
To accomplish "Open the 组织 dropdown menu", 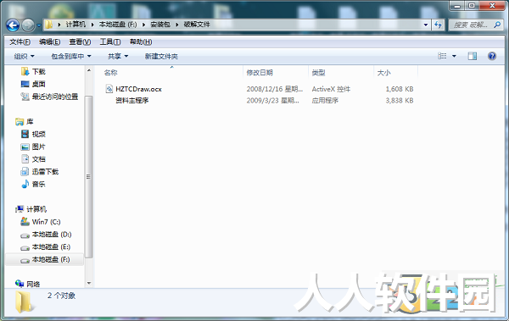I will coord(24,57).
